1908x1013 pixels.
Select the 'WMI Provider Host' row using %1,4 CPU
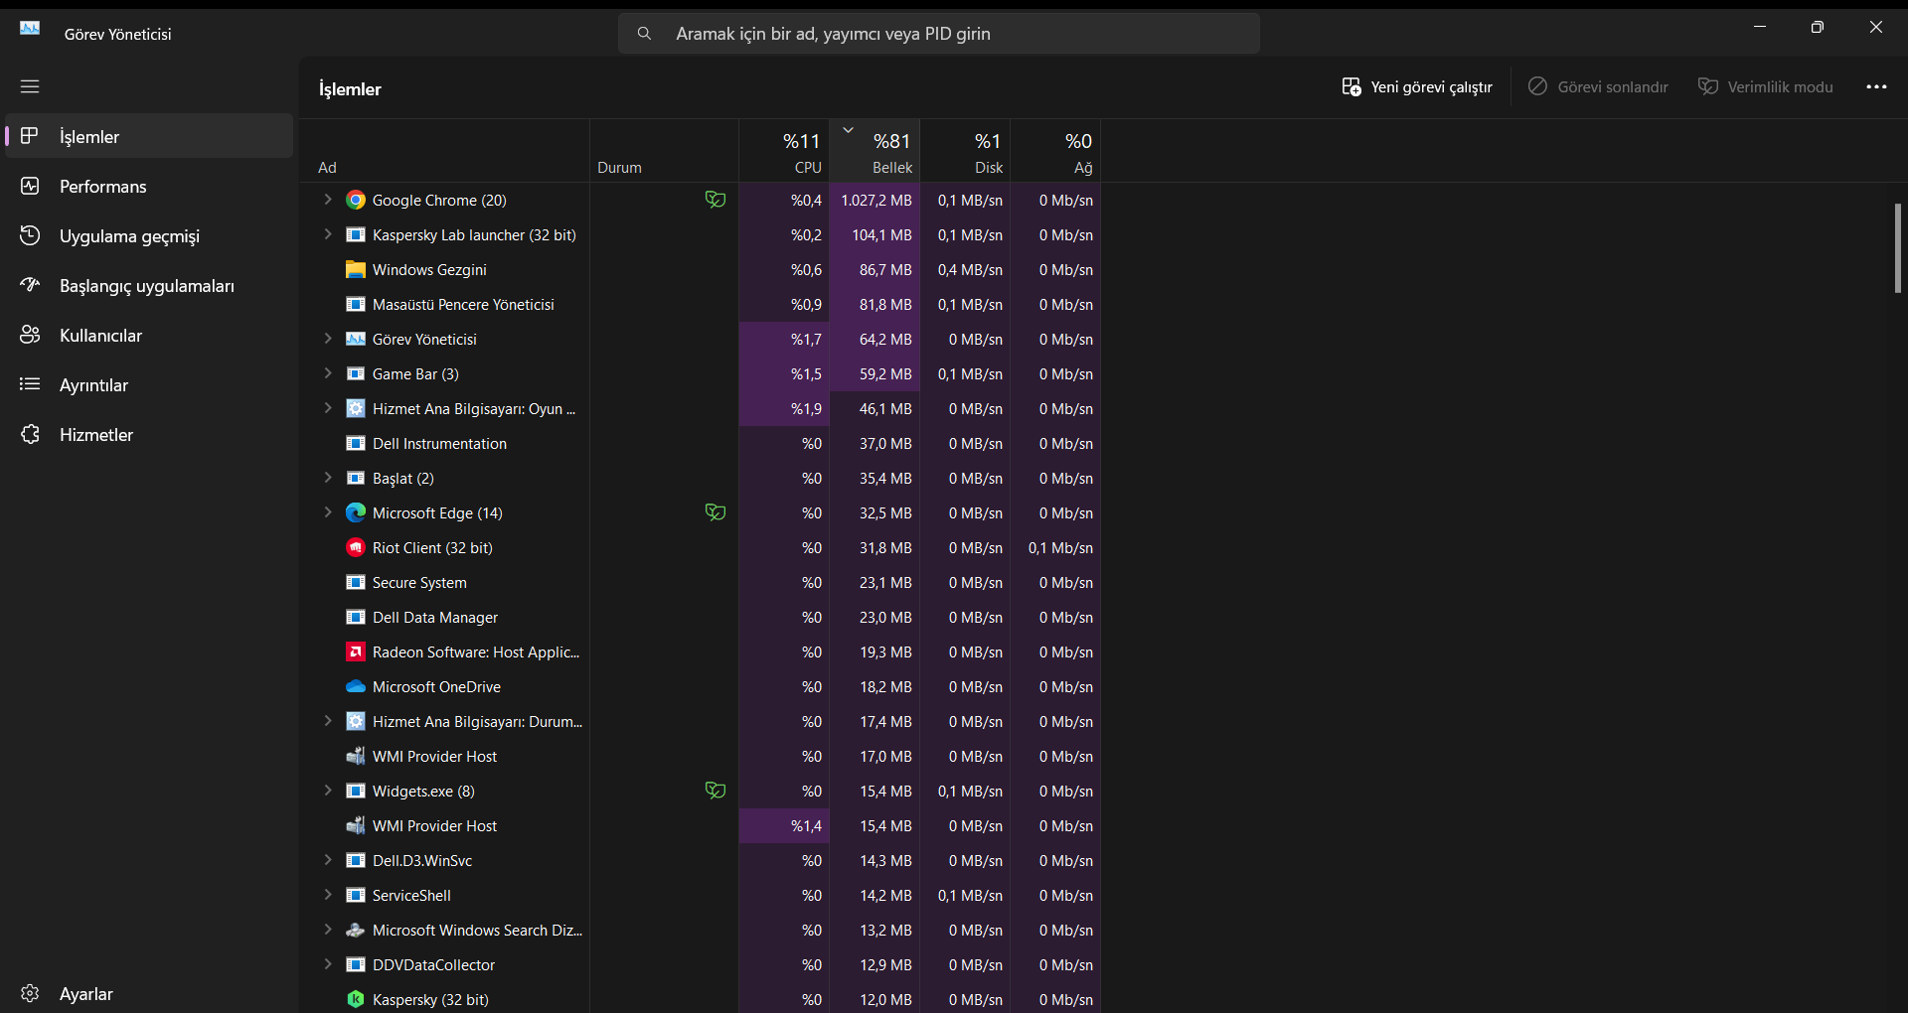[x=701, y=825]
